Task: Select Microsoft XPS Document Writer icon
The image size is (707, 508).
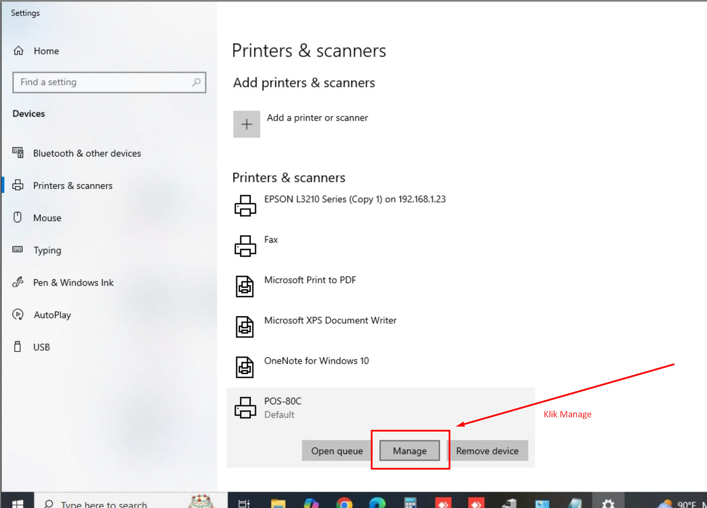Action: (245, 327)
